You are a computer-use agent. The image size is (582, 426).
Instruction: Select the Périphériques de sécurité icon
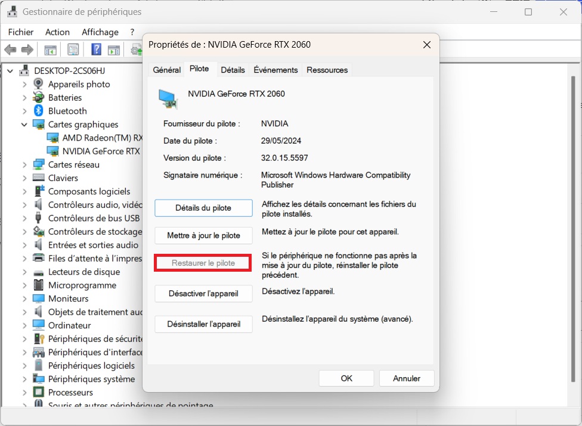click(x=39, y=338)
